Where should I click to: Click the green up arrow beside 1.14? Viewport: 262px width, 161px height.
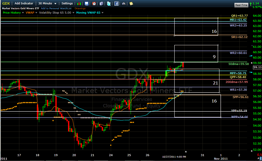pyautogui.click(x=251, y=4)
